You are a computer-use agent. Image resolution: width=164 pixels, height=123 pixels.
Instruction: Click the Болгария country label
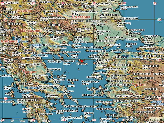(x=81, y=17)
